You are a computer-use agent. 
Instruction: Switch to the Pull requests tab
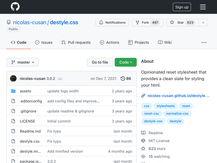tap(76, 42)
